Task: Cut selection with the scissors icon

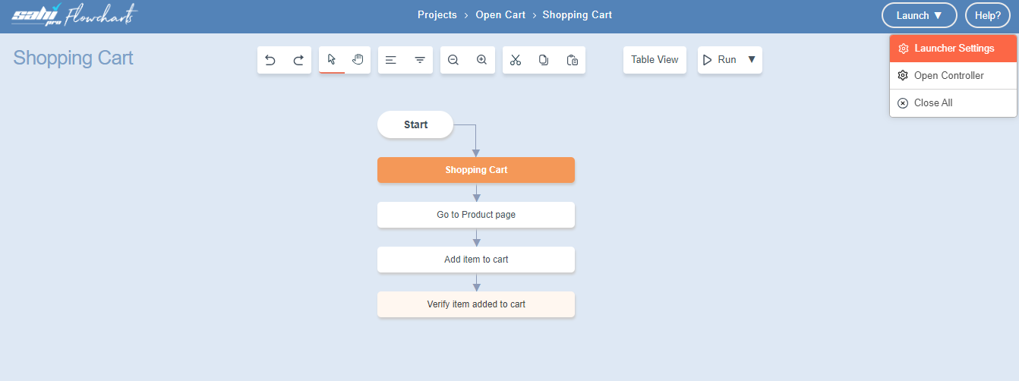Action: click(x=516, y=60)
